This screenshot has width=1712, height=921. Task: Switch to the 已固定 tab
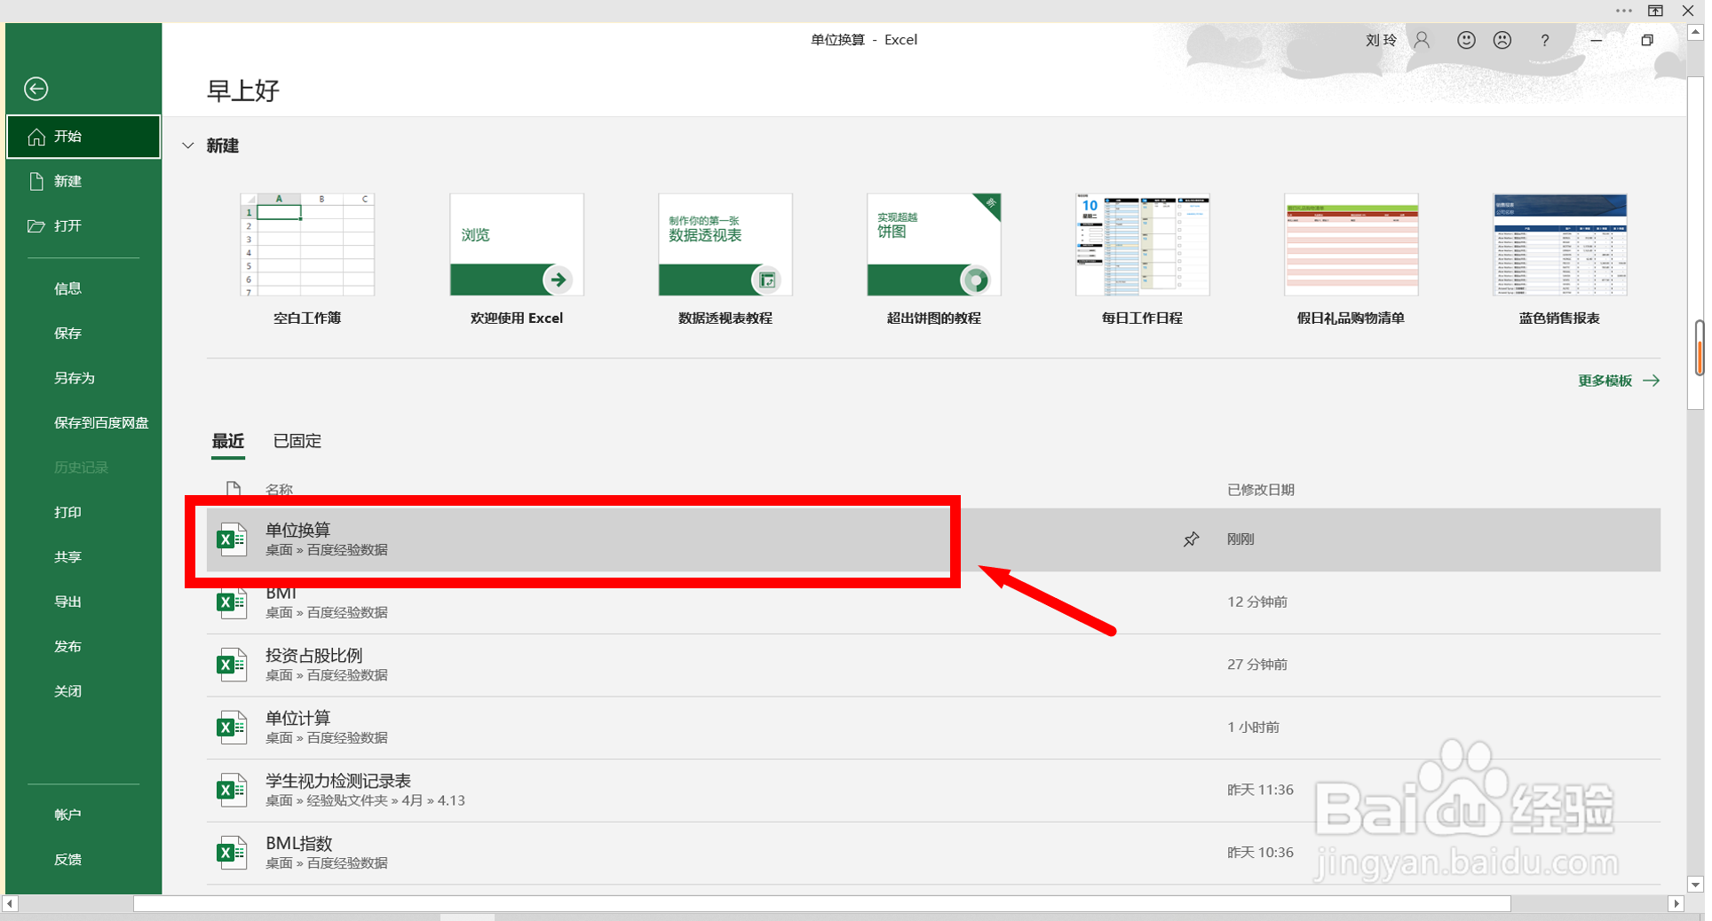click(297, 441)
